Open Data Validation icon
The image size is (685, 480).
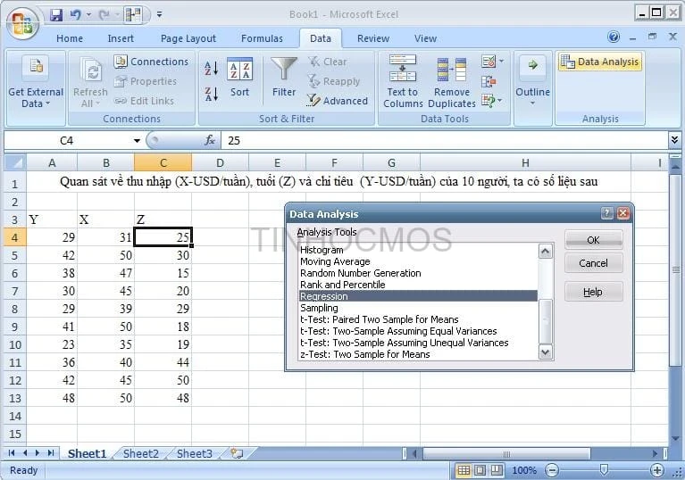[489, 62]
